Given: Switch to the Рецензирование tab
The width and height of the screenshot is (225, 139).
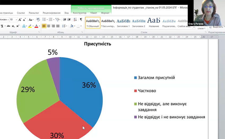Looking at the screenshot, I should tap(51, 13).
